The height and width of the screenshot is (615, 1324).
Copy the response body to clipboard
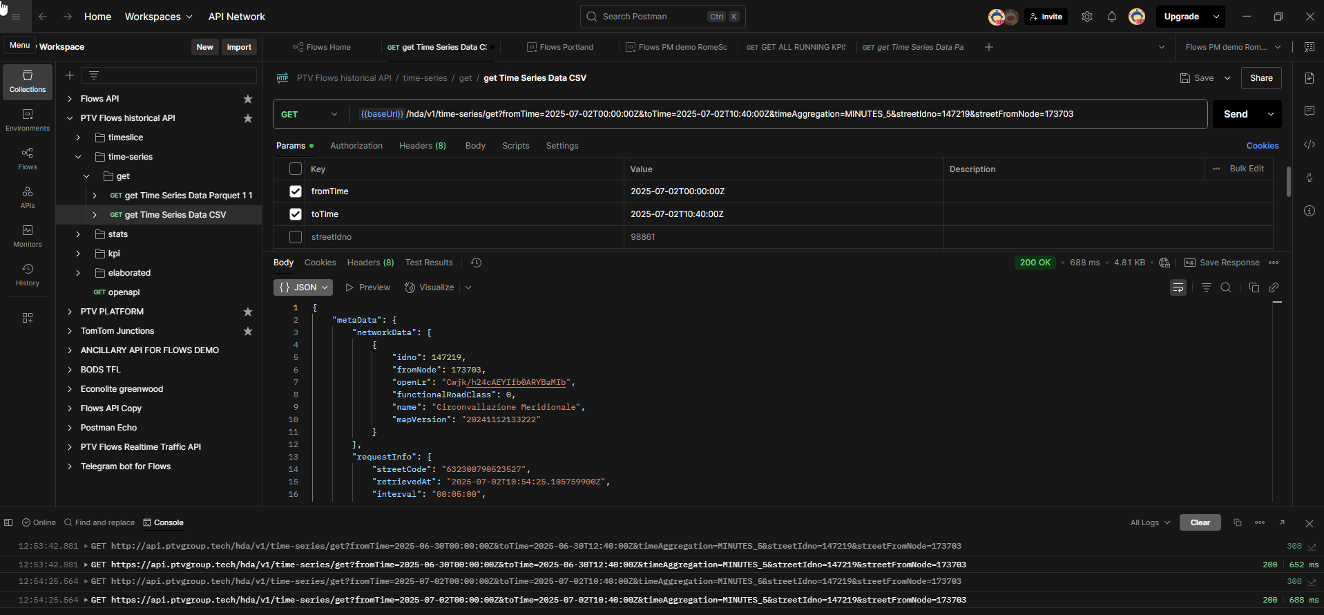(x=1254, y=287)
